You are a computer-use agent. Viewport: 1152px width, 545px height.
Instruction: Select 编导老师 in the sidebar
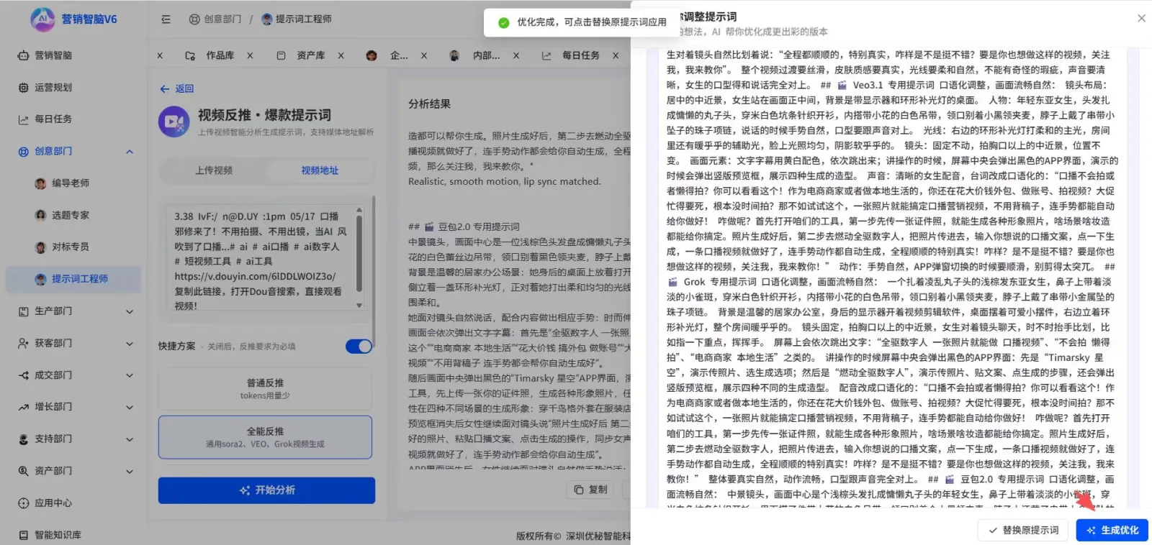coord(73,183)
